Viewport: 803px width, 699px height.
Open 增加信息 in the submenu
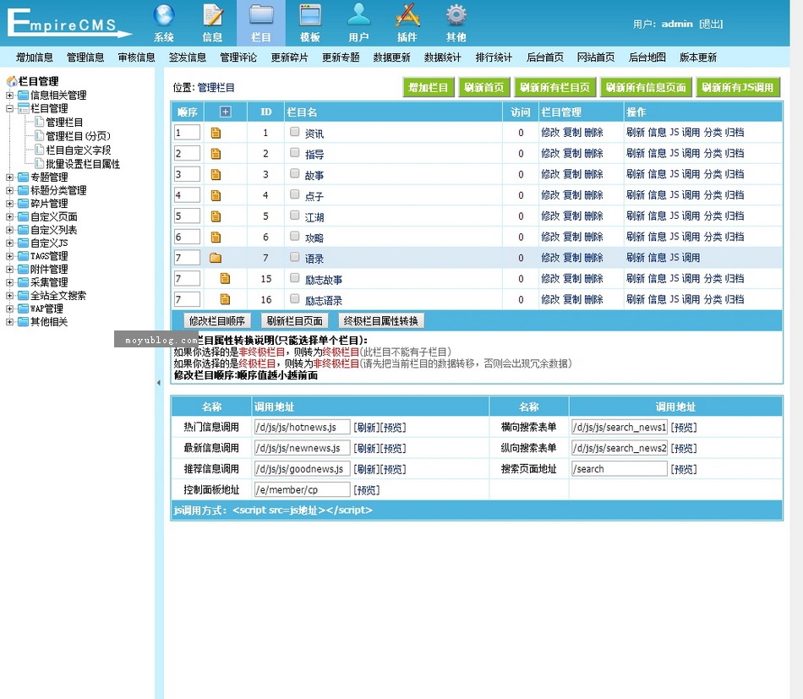(35, 57)
